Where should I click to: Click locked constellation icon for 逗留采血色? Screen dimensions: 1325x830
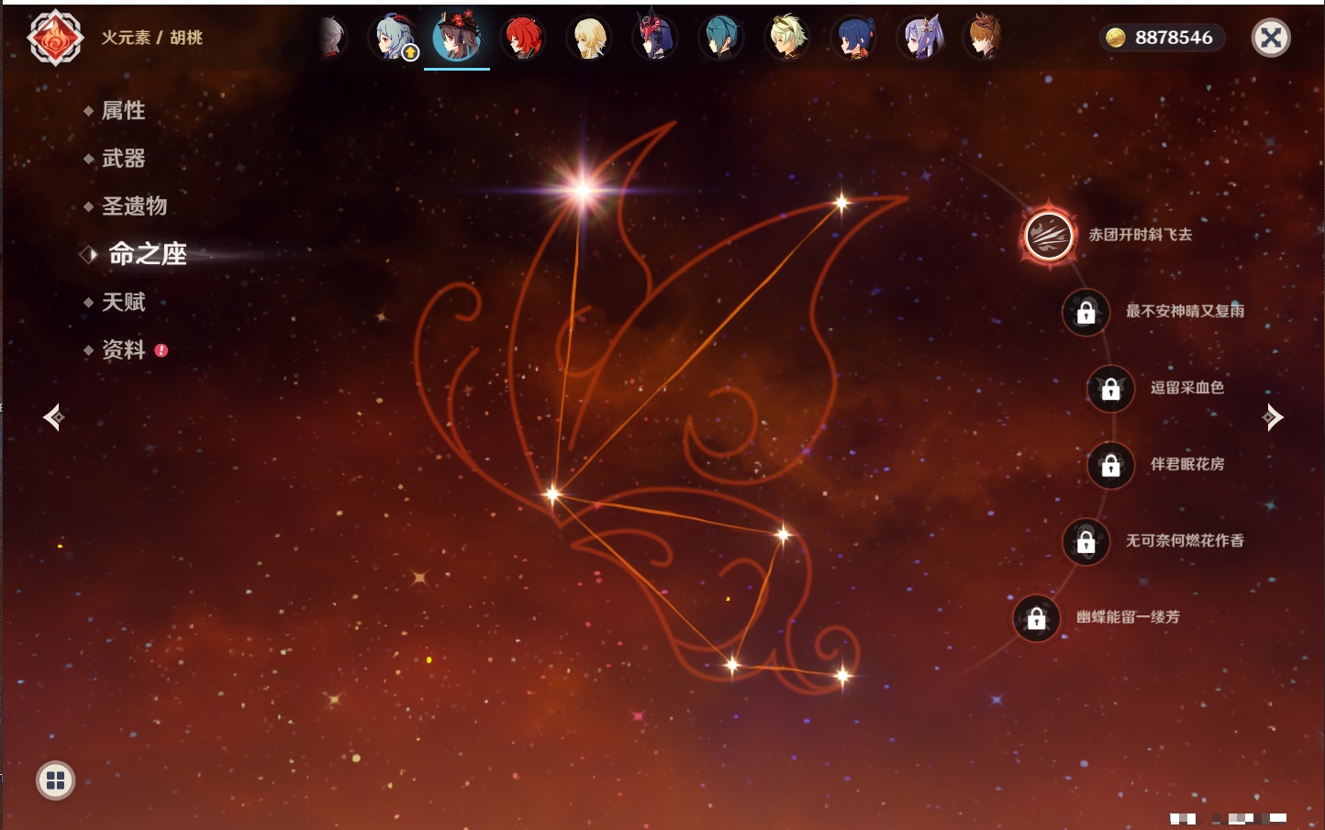(1110, 388)
